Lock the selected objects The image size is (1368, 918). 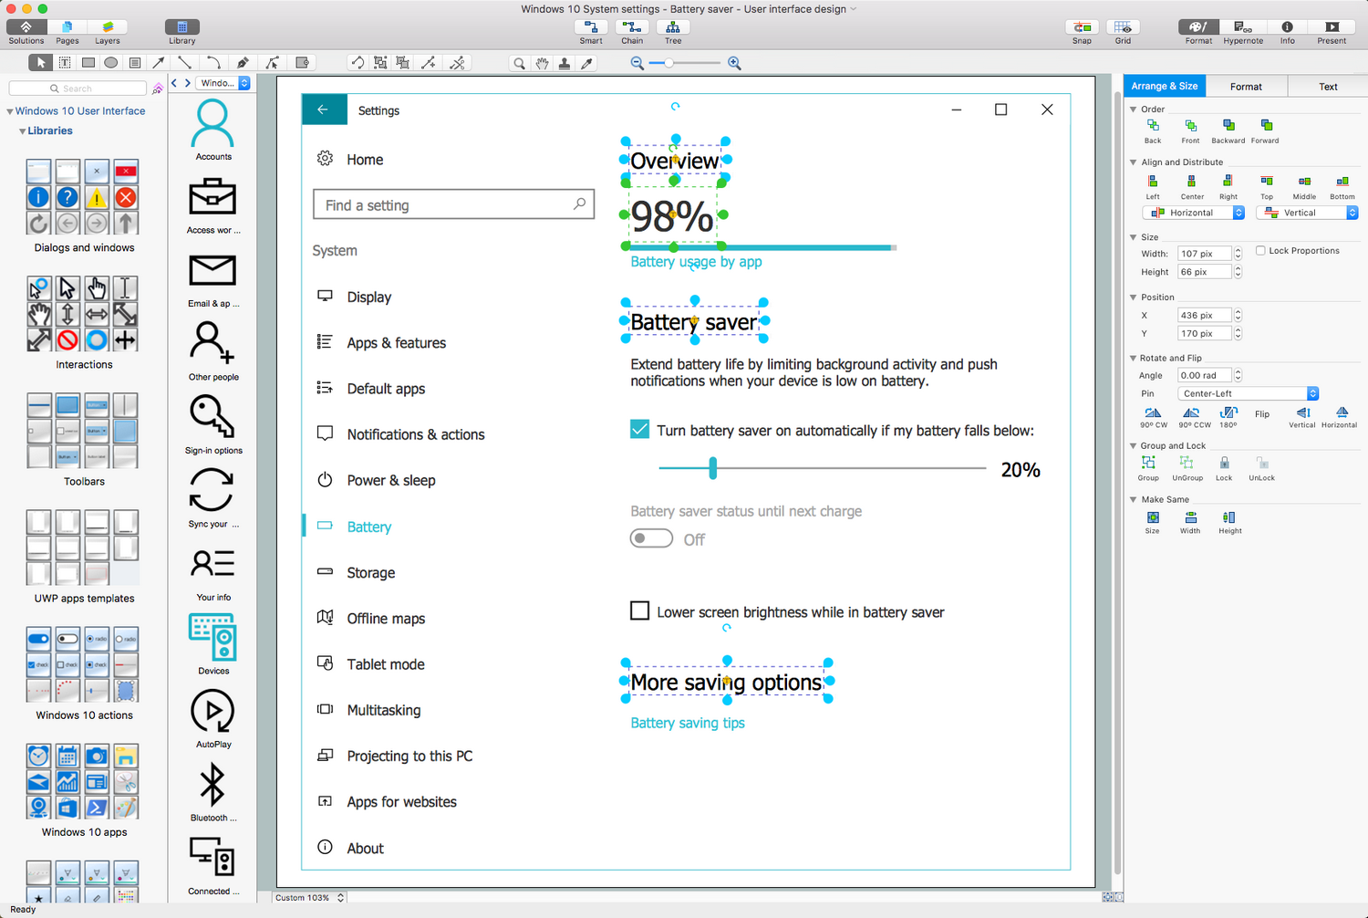(1224, 469)
